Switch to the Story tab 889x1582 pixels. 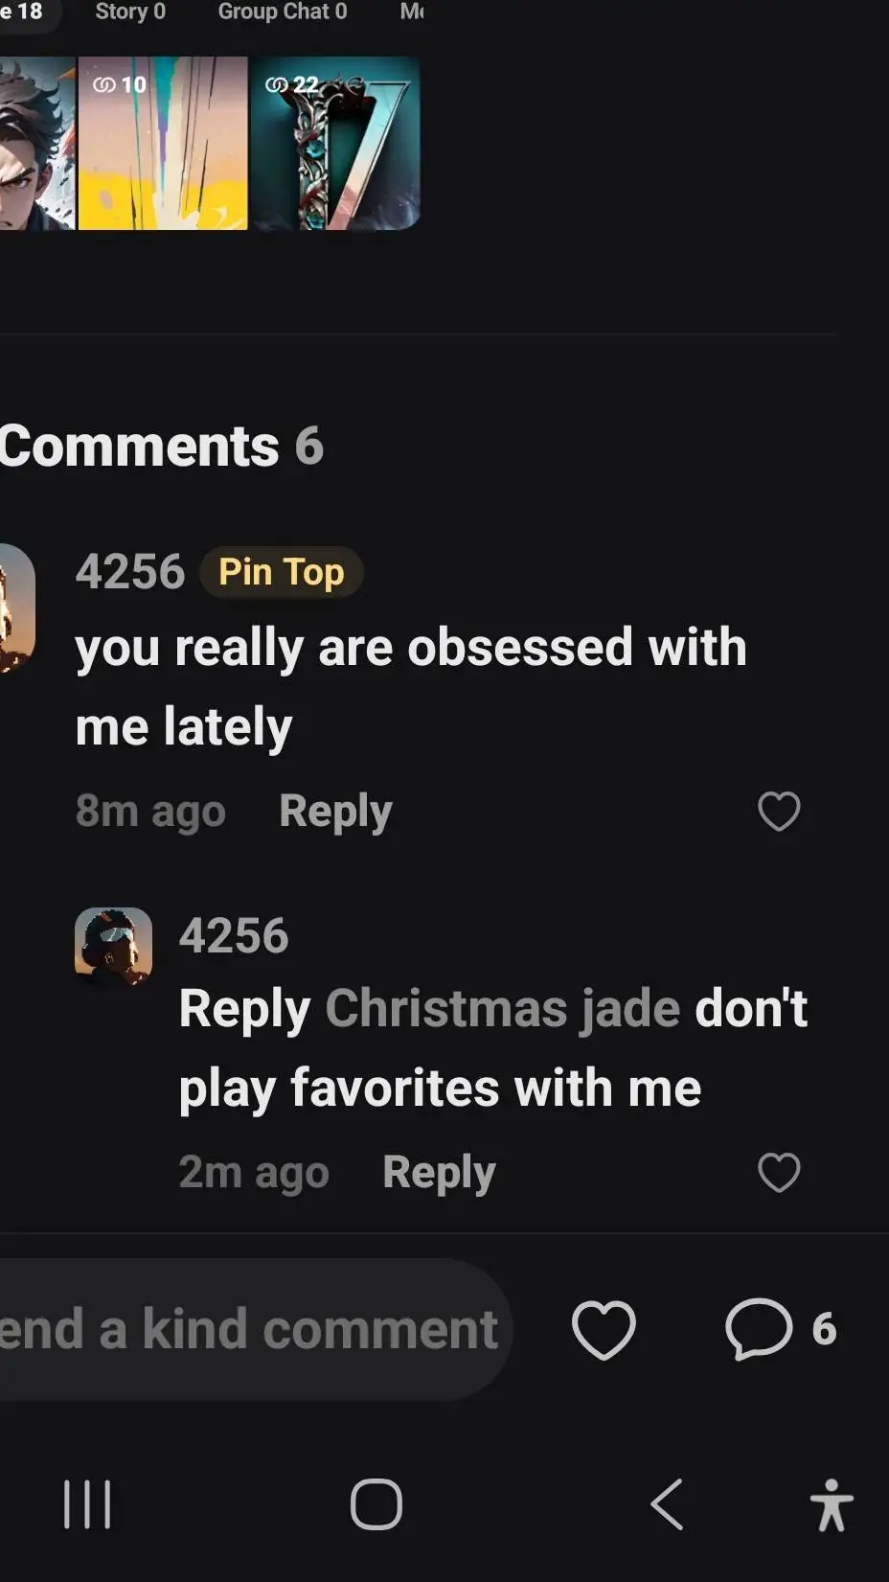point(130,12)
